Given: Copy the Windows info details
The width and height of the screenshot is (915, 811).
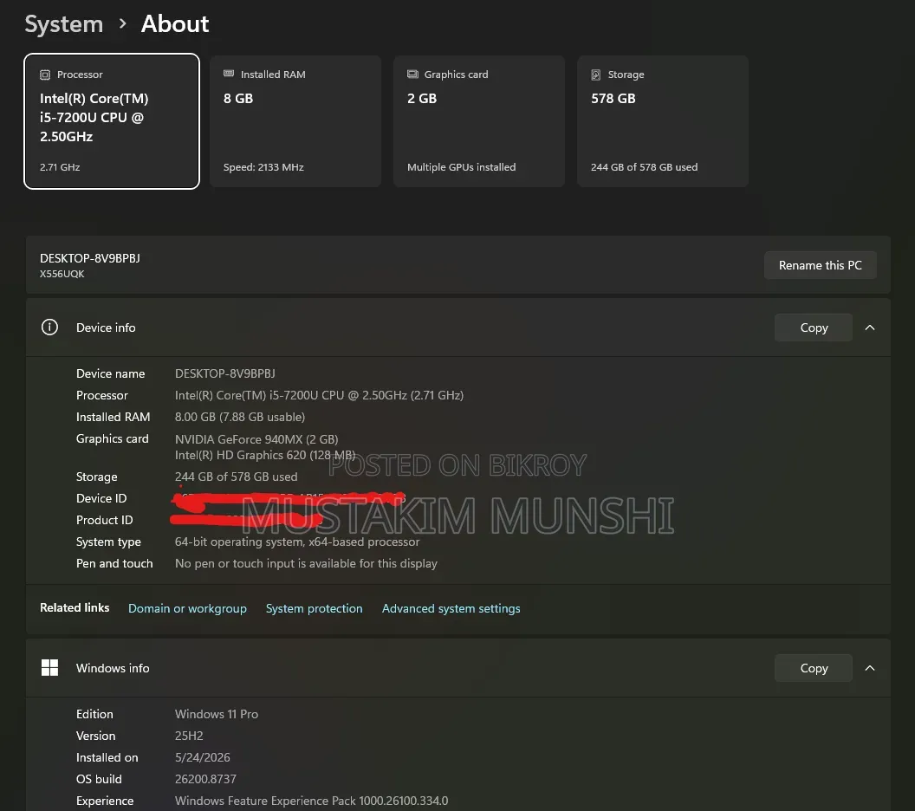Looking at the screenshot, I should [x=814, y=668].
